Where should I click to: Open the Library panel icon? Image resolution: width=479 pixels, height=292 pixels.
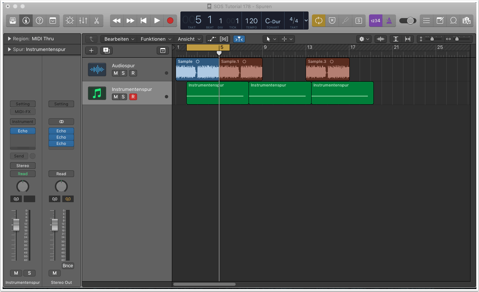tap(13, 21)
